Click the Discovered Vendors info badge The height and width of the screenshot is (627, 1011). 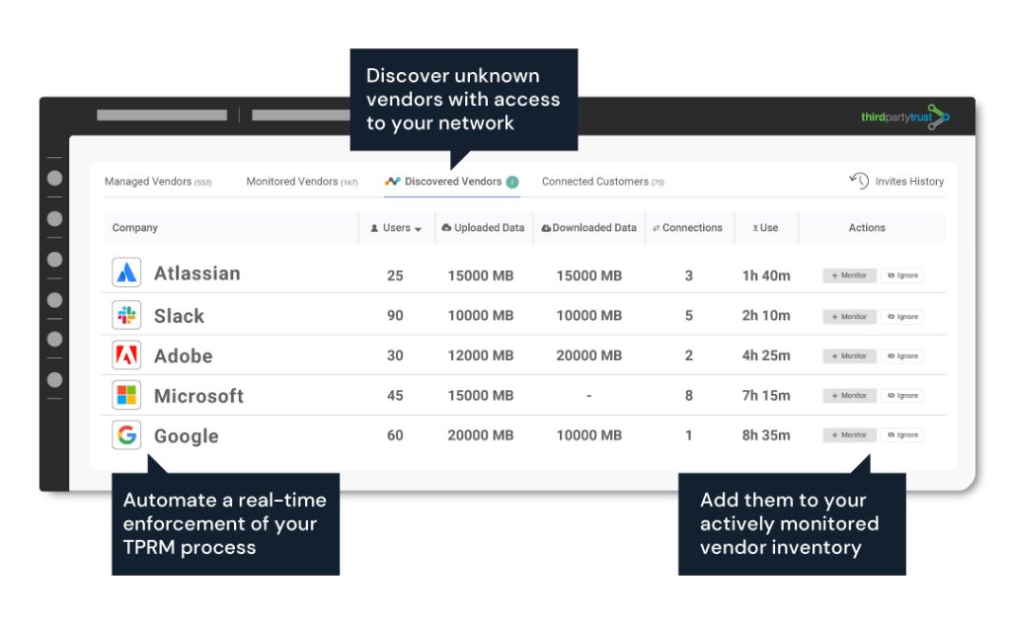(x=512, y=182)
